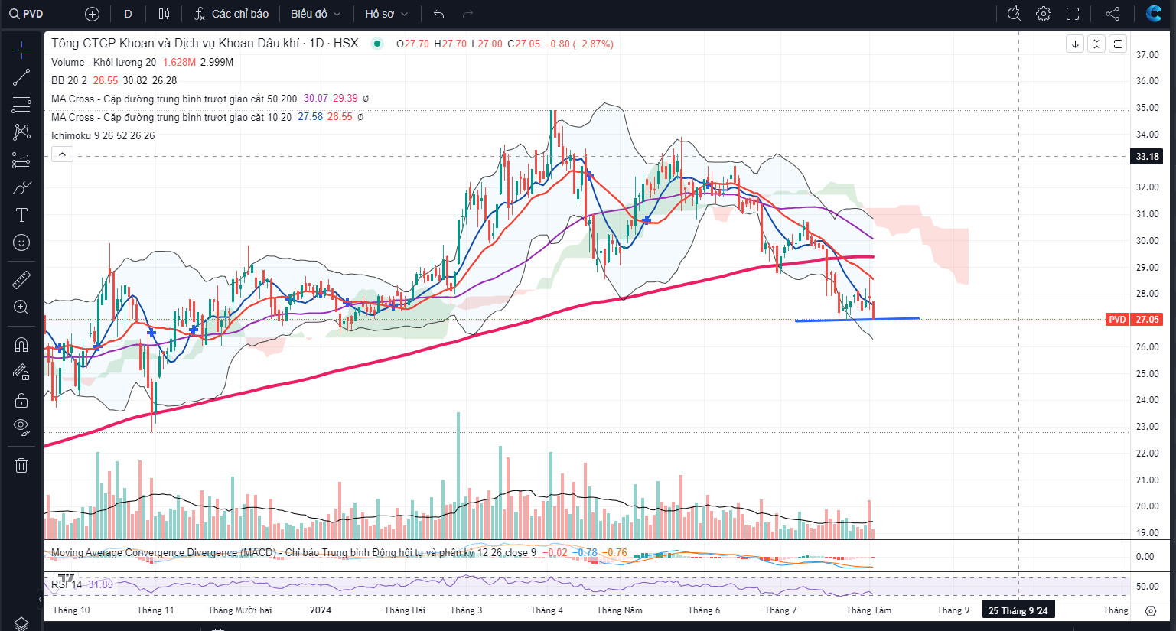Open PVD symbol search
Screen dimensions: 1176x631
27,14
